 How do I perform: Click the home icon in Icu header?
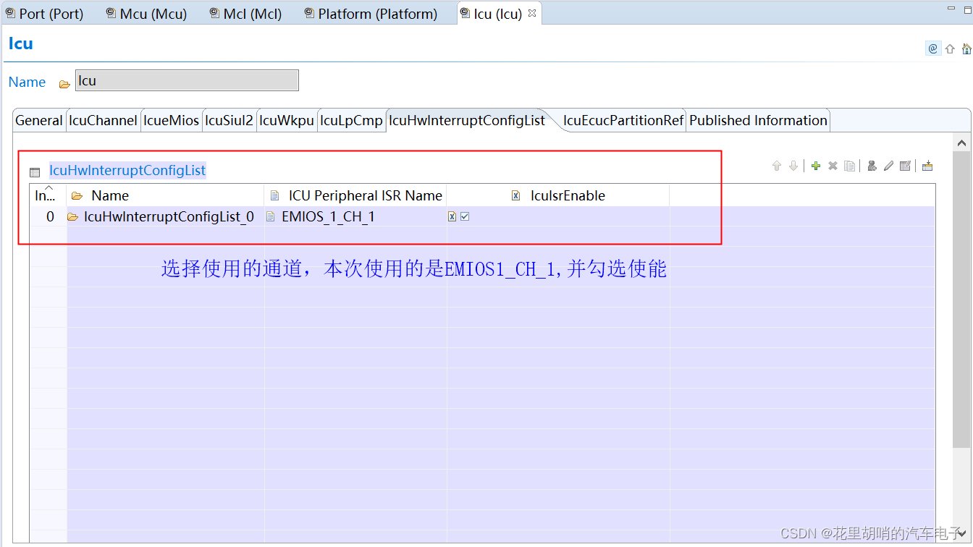(x=966, y=49)
